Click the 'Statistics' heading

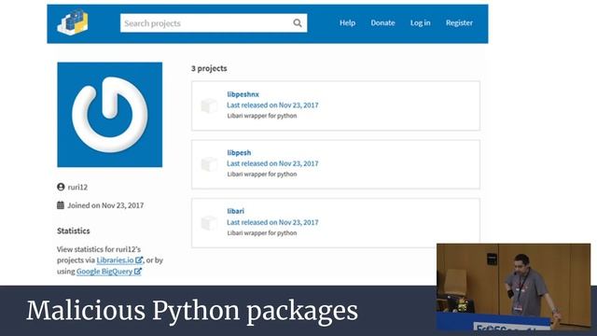coord(74,231)
